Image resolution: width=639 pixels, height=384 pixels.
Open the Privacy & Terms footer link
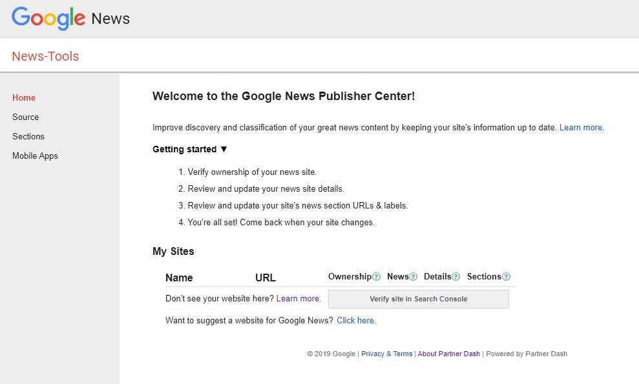(386, 354)
